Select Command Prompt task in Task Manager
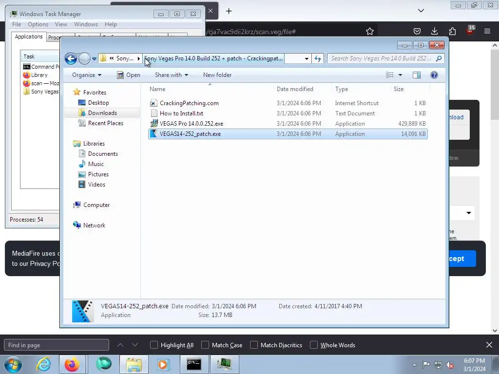Image resolution: width=499 pixels, height=374 pixels. coord(41,67)
